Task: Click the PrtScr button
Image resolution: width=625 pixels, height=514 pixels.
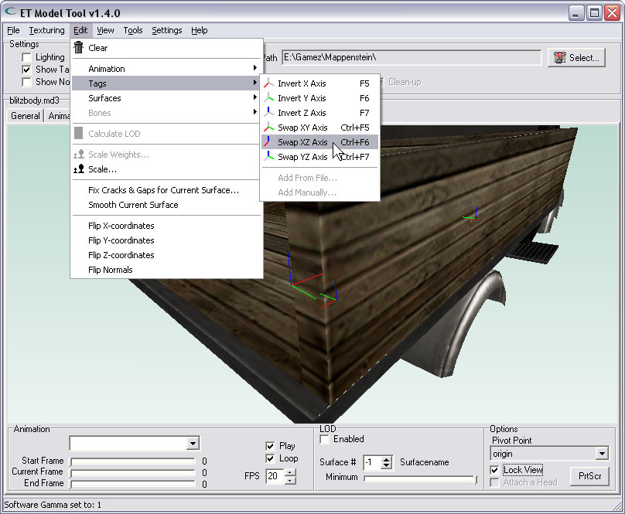Action: click(589, 476)
